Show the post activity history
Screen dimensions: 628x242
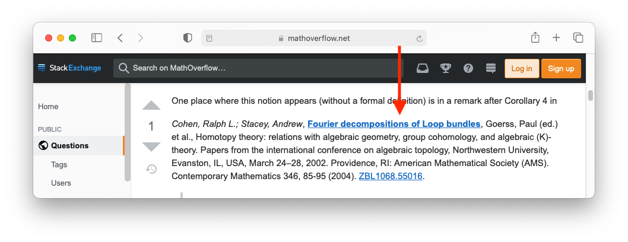click(x=151, y=169)
